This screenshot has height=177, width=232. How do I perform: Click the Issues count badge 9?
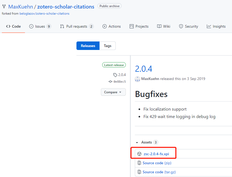[49, 26]
